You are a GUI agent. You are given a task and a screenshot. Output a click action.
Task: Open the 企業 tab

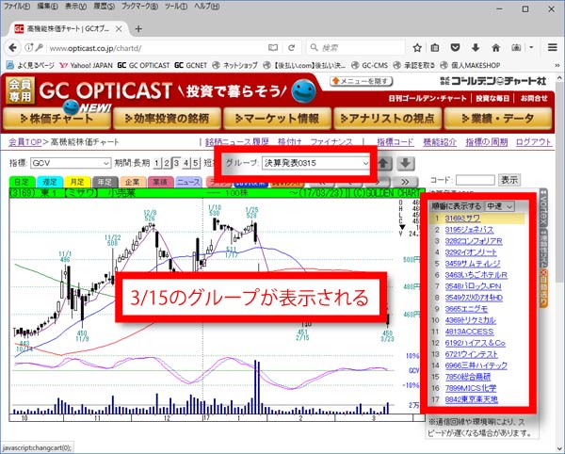132,182
